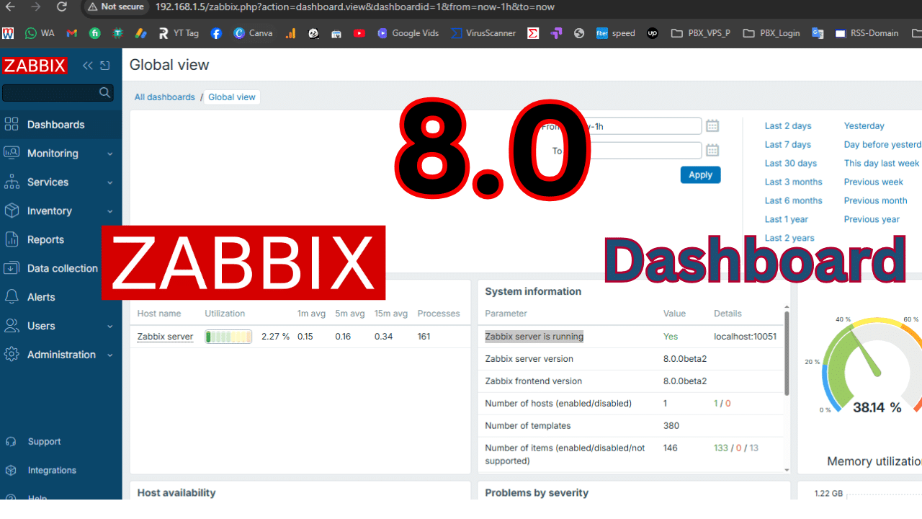This screenshot has width=922, height=519.
Task: Click the Zabbix logo in the sidebar
Action: [35, 66]
